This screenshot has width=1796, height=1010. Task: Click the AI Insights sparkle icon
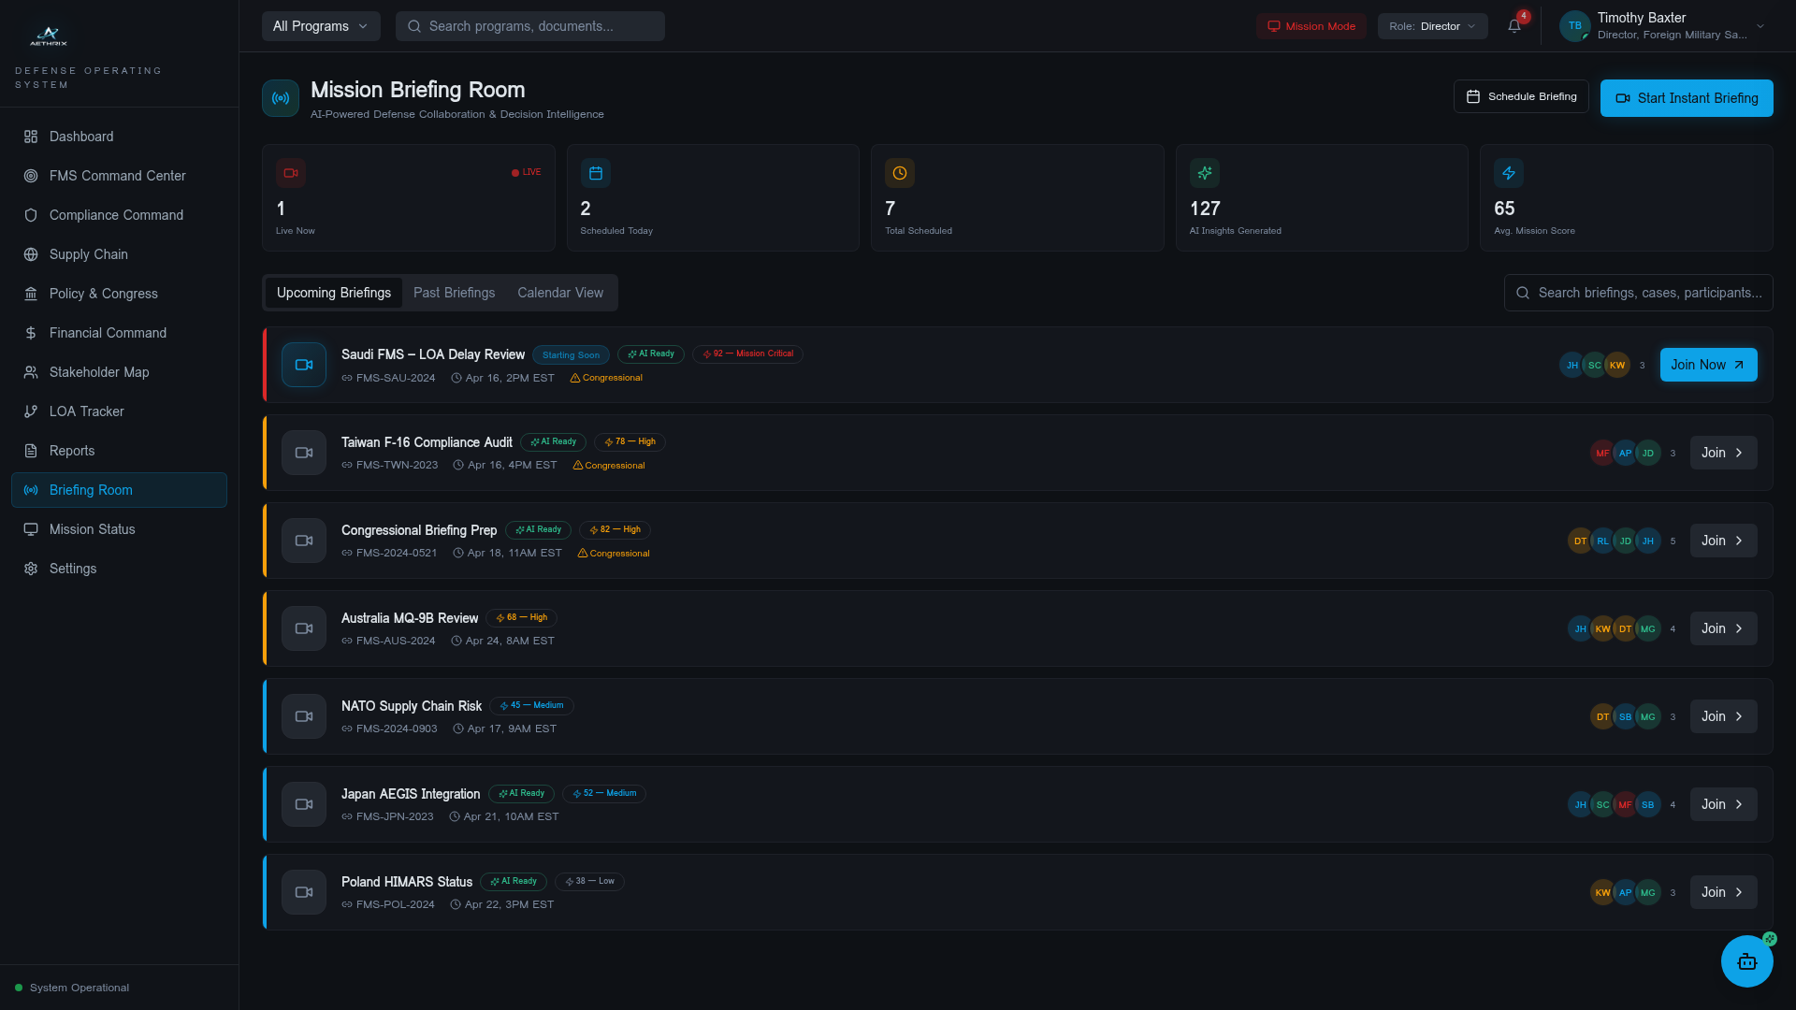point(1205,173)
